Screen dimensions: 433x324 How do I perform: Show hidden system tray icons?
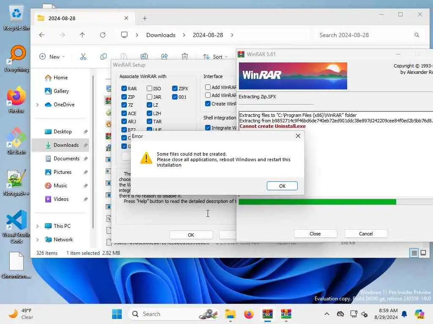[x=327, y=314]
